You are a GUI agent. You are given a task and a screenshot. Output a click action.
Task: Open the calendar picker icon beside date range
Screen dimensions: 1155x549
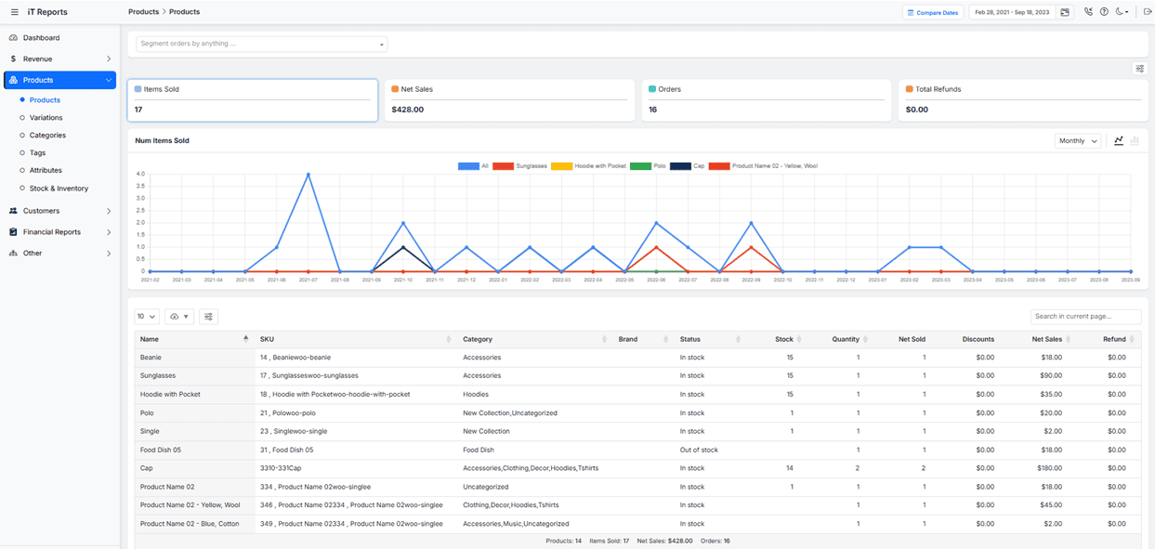tap(1064, 11)
